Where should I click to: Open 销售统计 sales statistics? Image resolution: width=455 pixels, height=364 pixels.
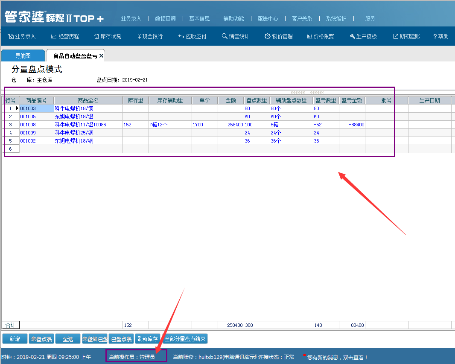[x=235, y=37]
